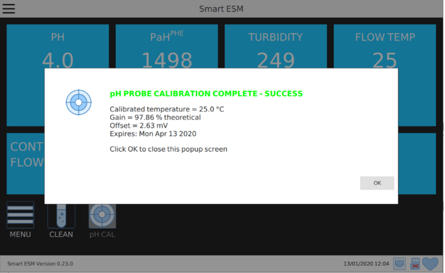Open the hamburger menu in title bar
445x273 pixels.
click(x=8, y=8)
